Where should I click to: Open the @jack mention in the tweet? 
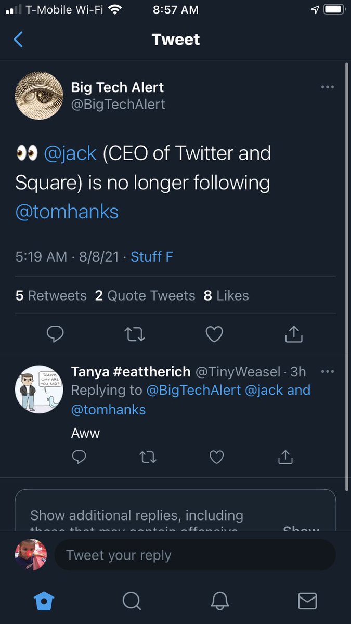[71, 153]
